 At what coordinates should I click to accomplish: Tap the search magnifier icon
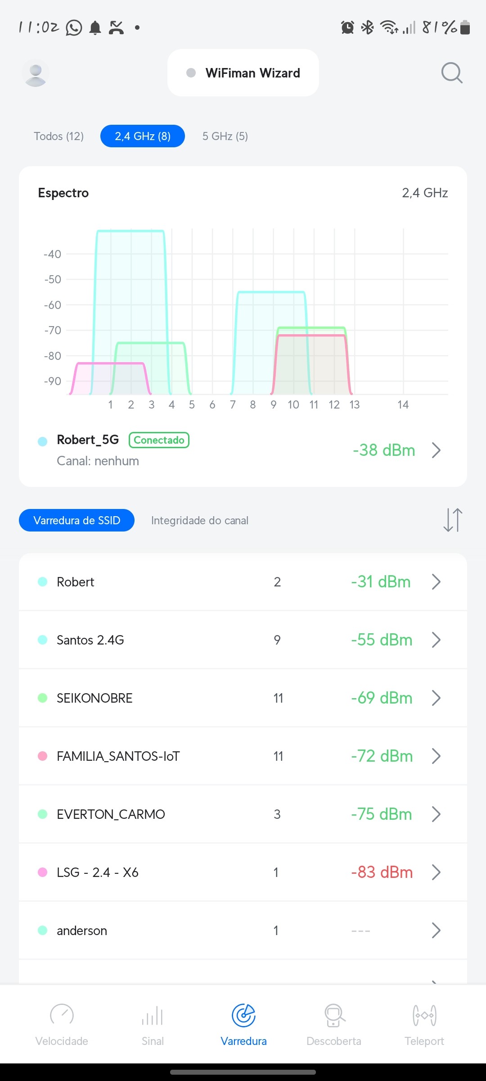tap(451, 73)
